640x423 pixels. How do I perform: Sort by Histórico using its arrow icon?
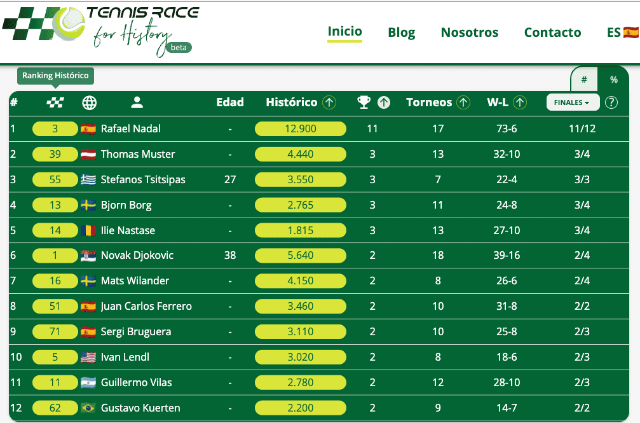tap(329, 102)
